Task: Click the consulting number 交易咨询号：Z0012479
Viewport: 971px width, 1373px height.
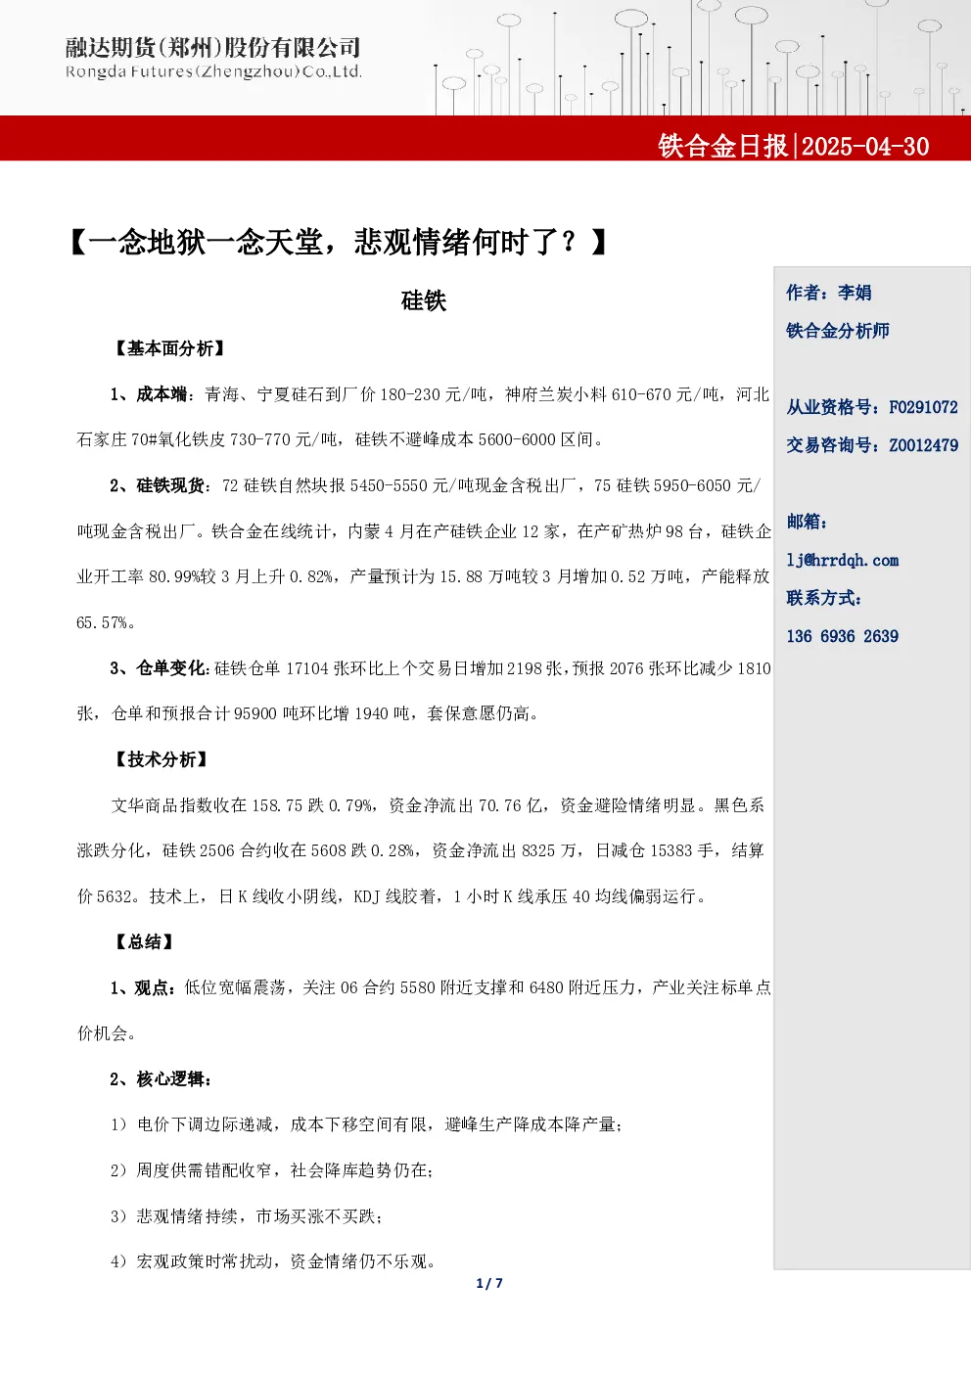Action: [x=872, y=445]
